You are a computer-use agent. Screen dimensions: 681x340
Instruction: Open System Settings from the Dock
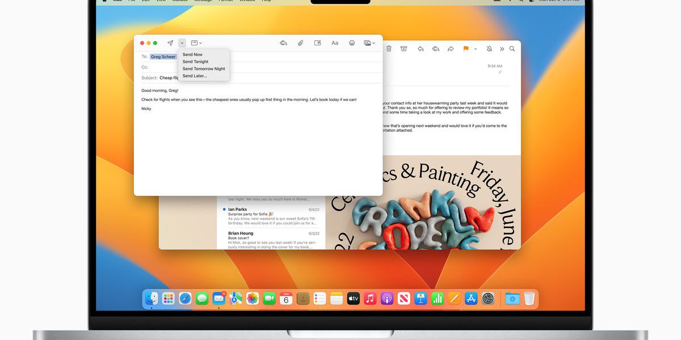click(488, 299)
